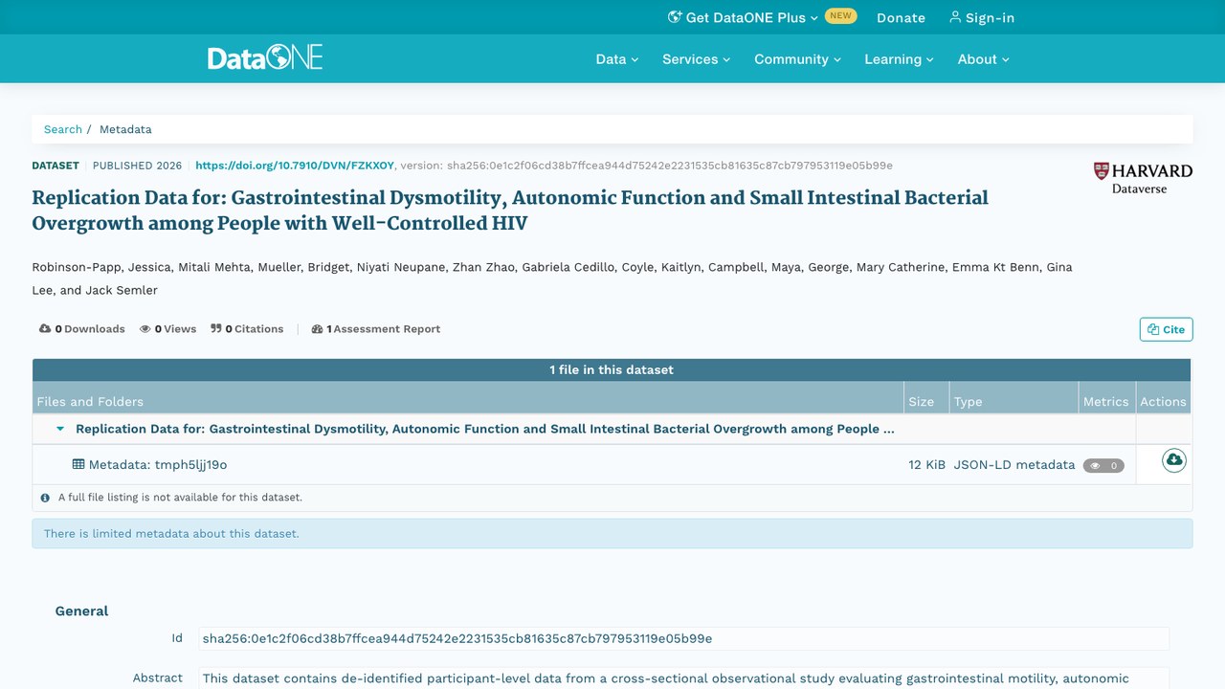Collapse the Replication Data folder row
1225x689 pixels.
click(x=60, y=430)
